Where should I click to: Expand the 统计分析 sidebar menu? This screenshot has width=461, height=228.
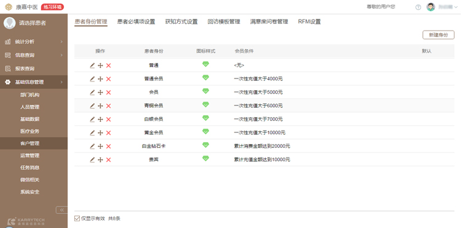34,42
